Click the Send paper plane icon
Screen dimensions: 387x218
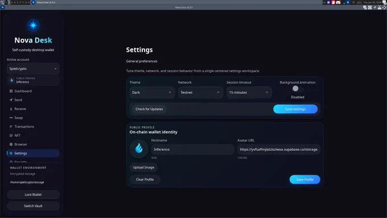point(11,100)
